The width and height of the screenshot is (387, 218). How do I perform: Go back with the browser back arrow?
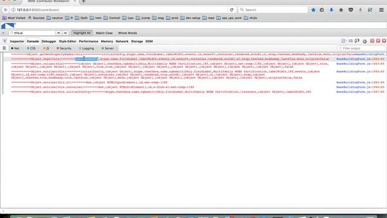click(5, 10)
